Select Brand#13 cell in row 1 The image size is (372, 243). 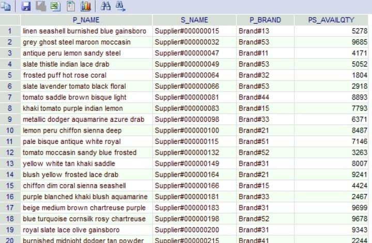265,31
